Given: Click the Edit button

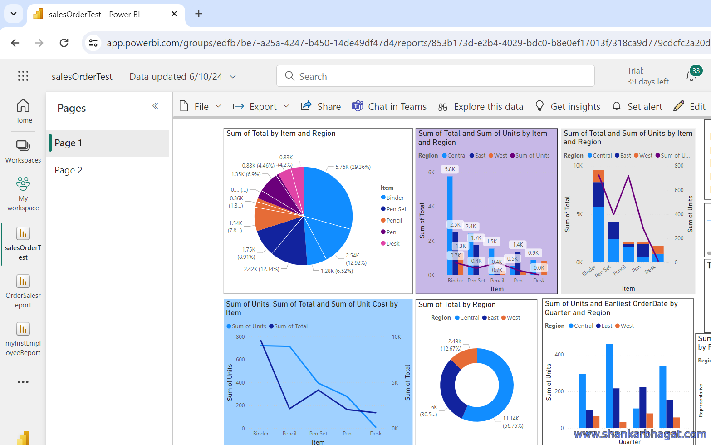Looking at the screenshot, I should (690, 106).
